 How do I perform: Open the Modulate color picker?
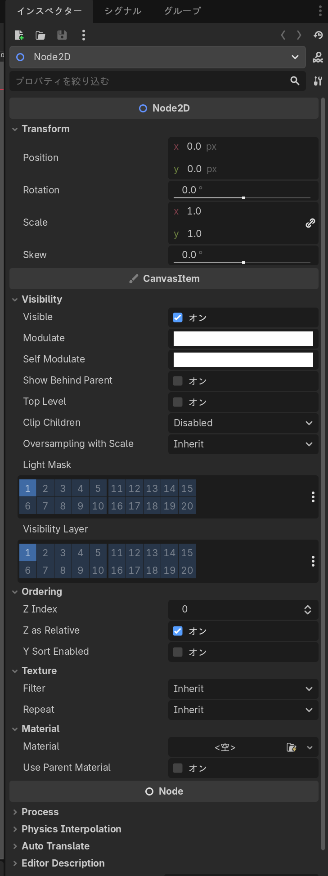pyautogui.click(x=243, y=339)
